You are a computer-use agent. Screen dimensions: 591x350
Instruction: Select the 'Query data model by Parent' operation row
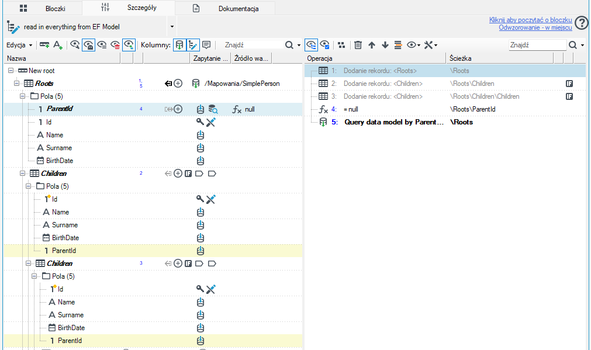tap(445, 122)
